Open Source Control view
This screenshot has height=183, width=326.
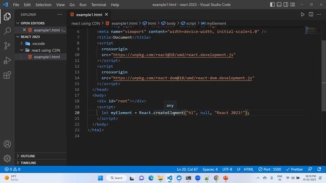[x=7, y=45]
